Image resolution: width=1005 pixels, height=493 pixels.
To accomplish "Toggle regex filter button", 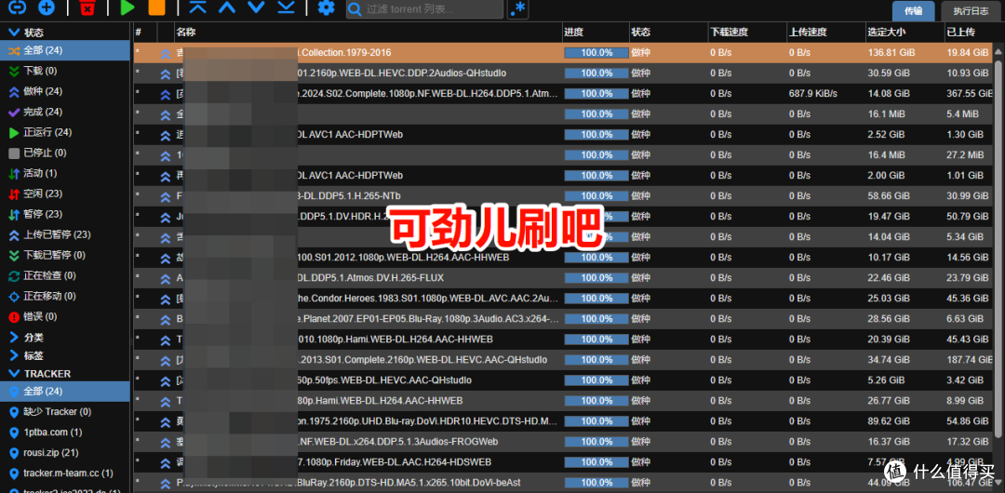I will 518,9.
